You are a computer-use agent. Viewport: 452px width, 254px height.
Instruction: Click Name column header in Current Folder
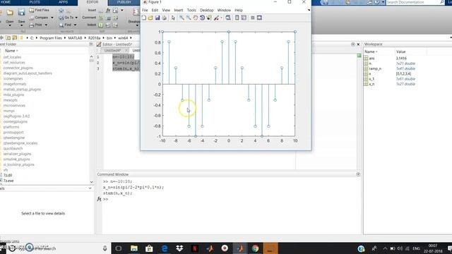tap(11, 51)
